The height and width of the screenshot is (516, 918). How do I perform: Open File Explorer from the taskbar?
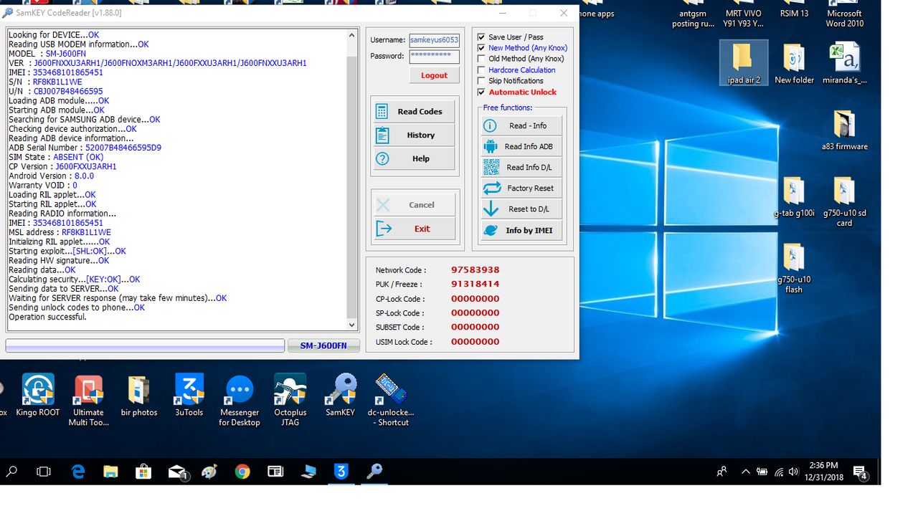click(110, 471)
